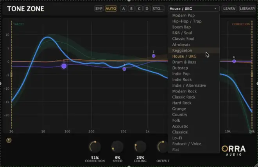Image resolution: width=258 pixels, height=167 pixels.
Task: Select Boom Bap in the list
Action: point(193,27)
